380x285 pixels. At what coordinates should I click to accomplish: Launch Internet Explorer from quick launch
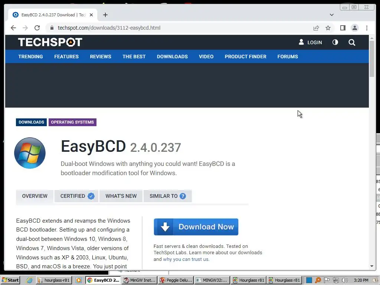point(29,280)
